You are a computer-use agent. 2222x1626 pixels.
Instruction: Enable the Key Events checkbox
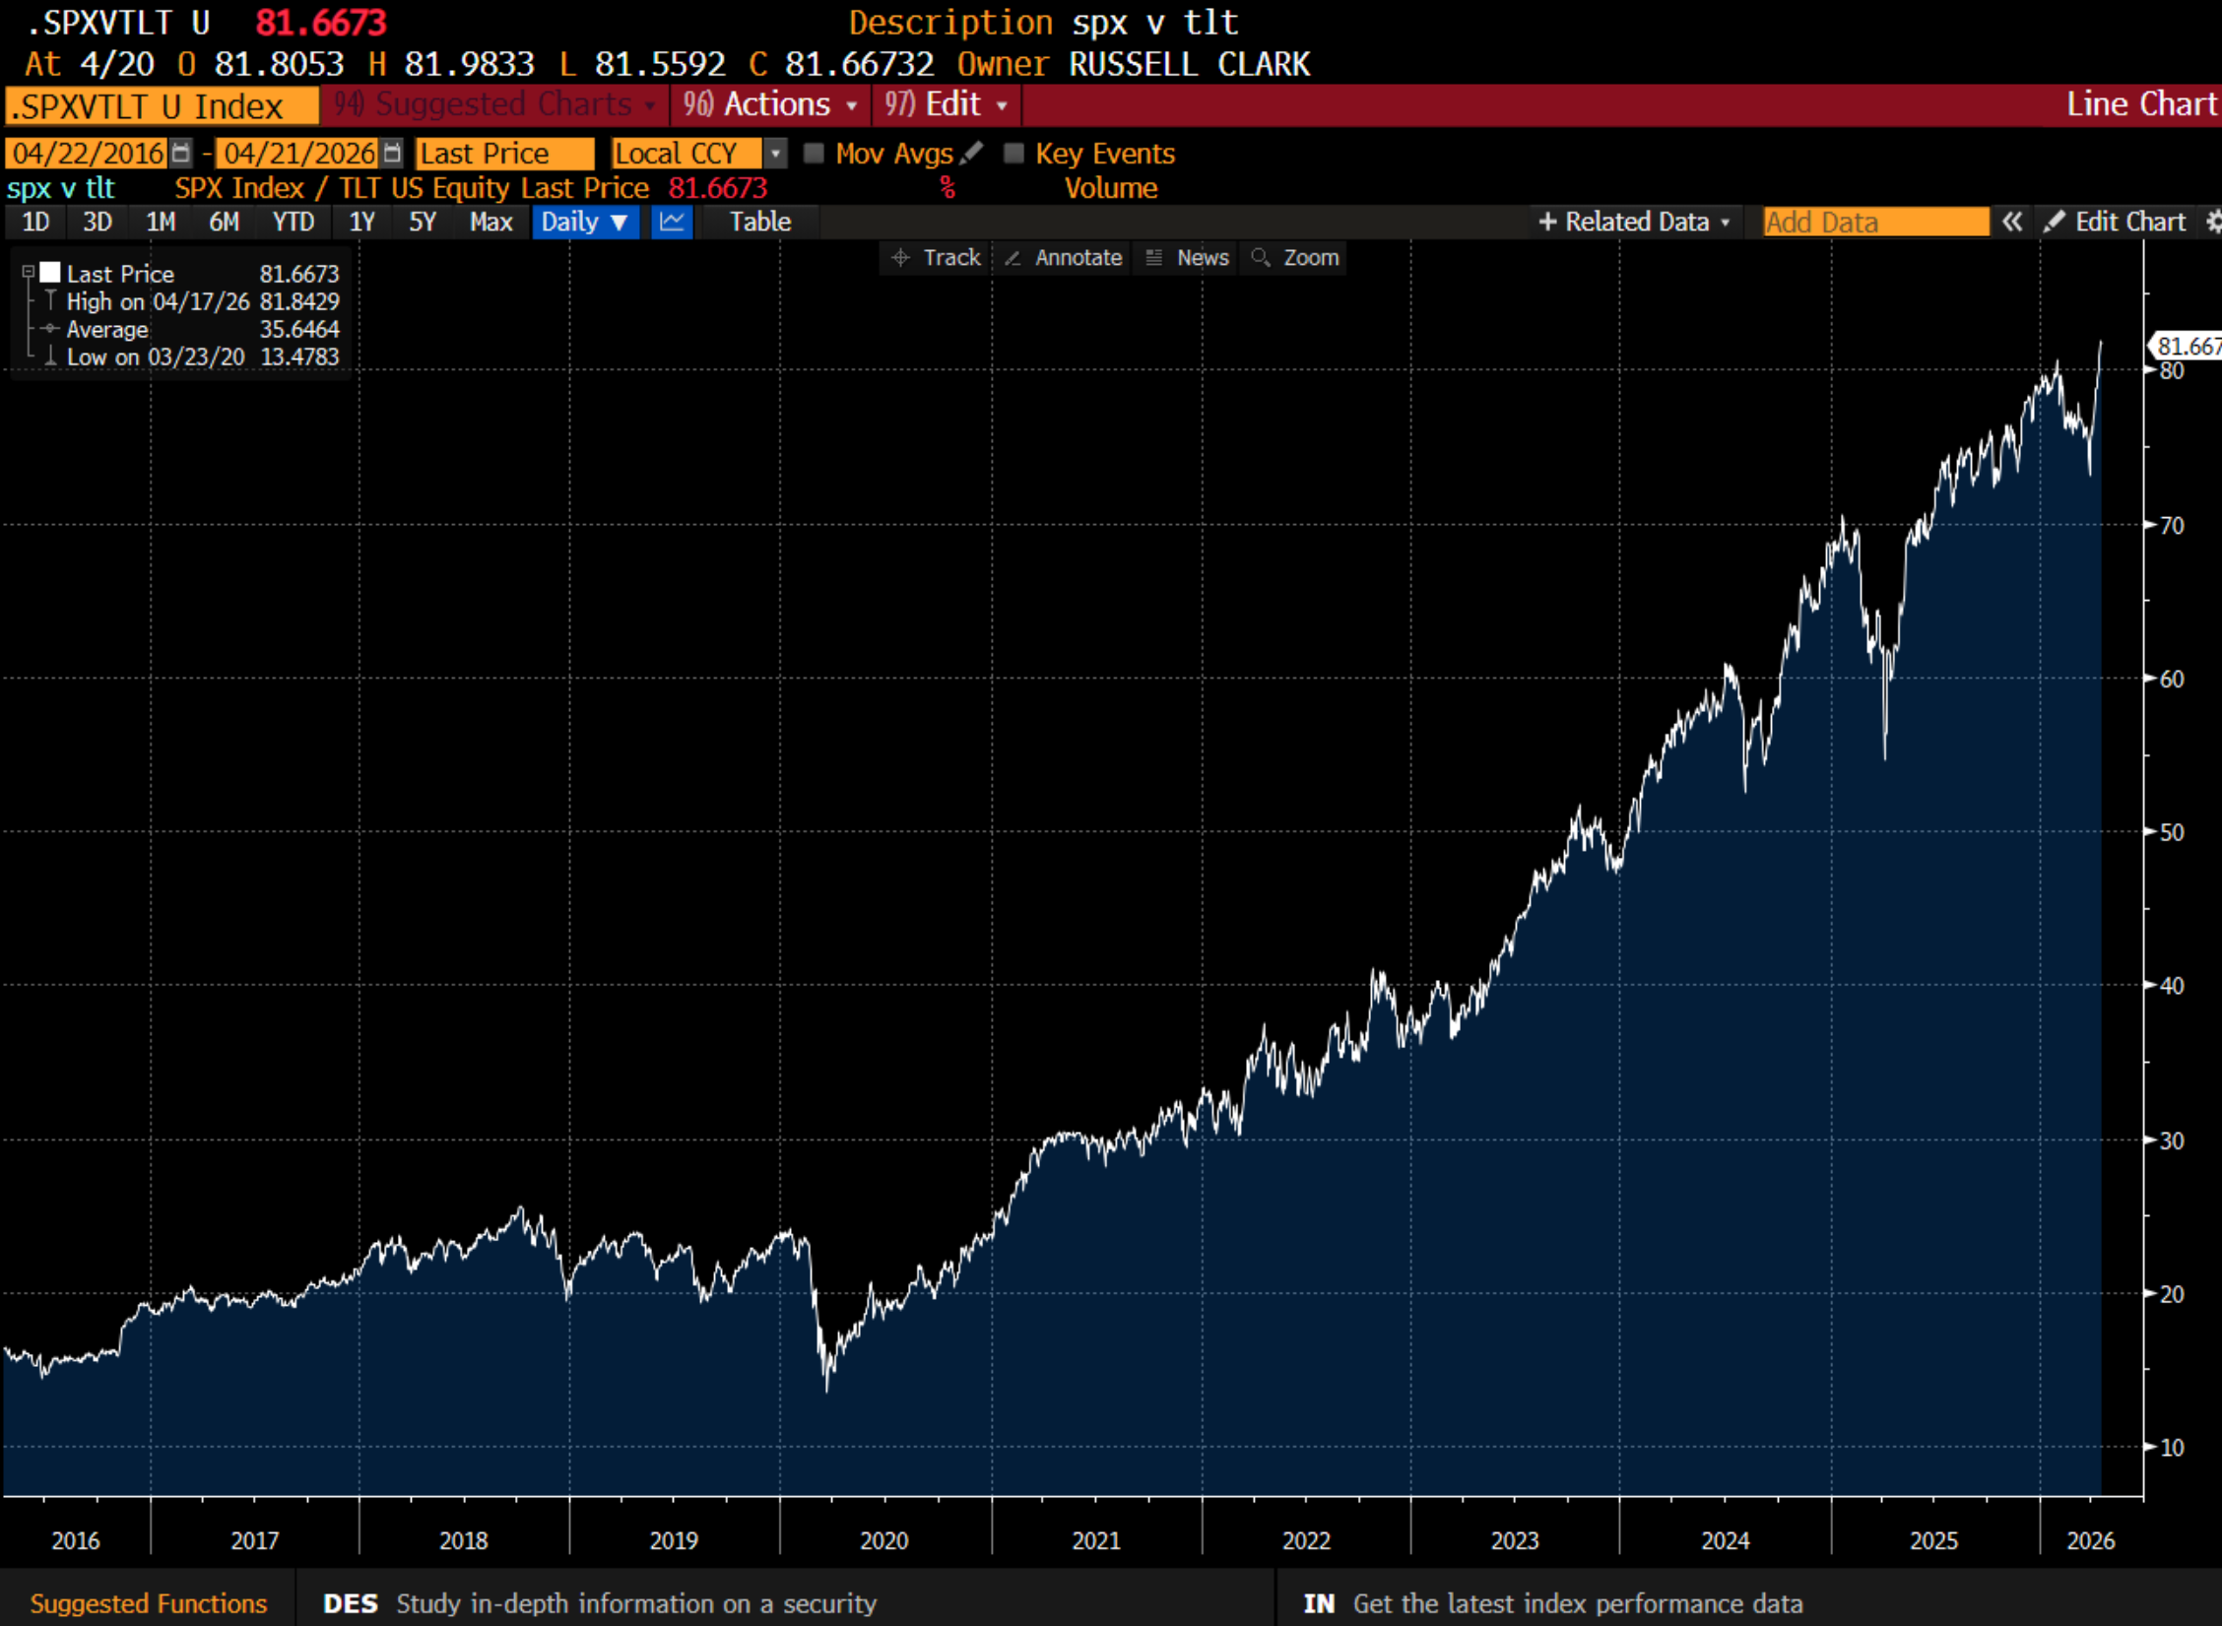click(x=1013, y=154)
